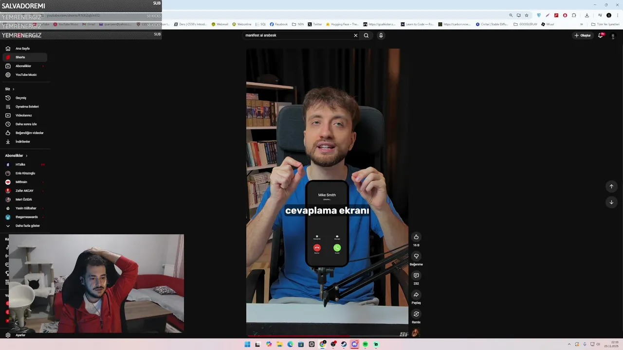The width and height of the screenshot is (623, 350).
Task: Go to previous Short with up arrow
Action: tap(611, 186)
